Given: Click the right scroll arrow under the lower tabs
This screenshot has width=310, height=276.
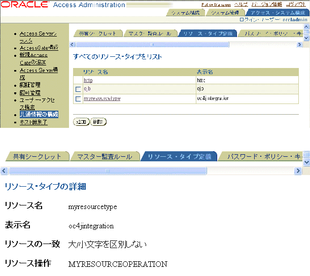Looking at the screenshot, I should click(x=298, y=170).
